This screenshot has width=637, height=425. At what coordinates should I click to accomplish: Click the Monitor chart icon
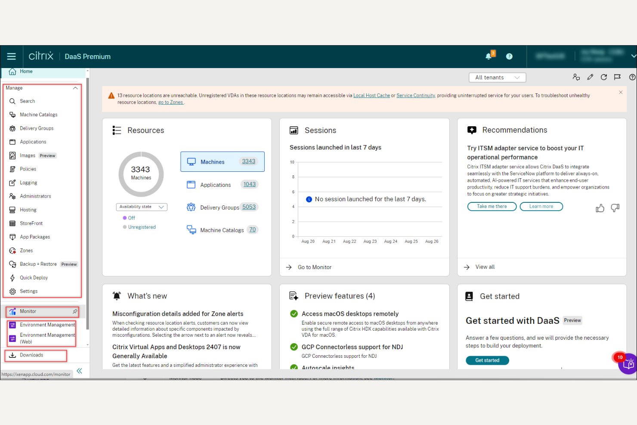(x=12, y=311)
